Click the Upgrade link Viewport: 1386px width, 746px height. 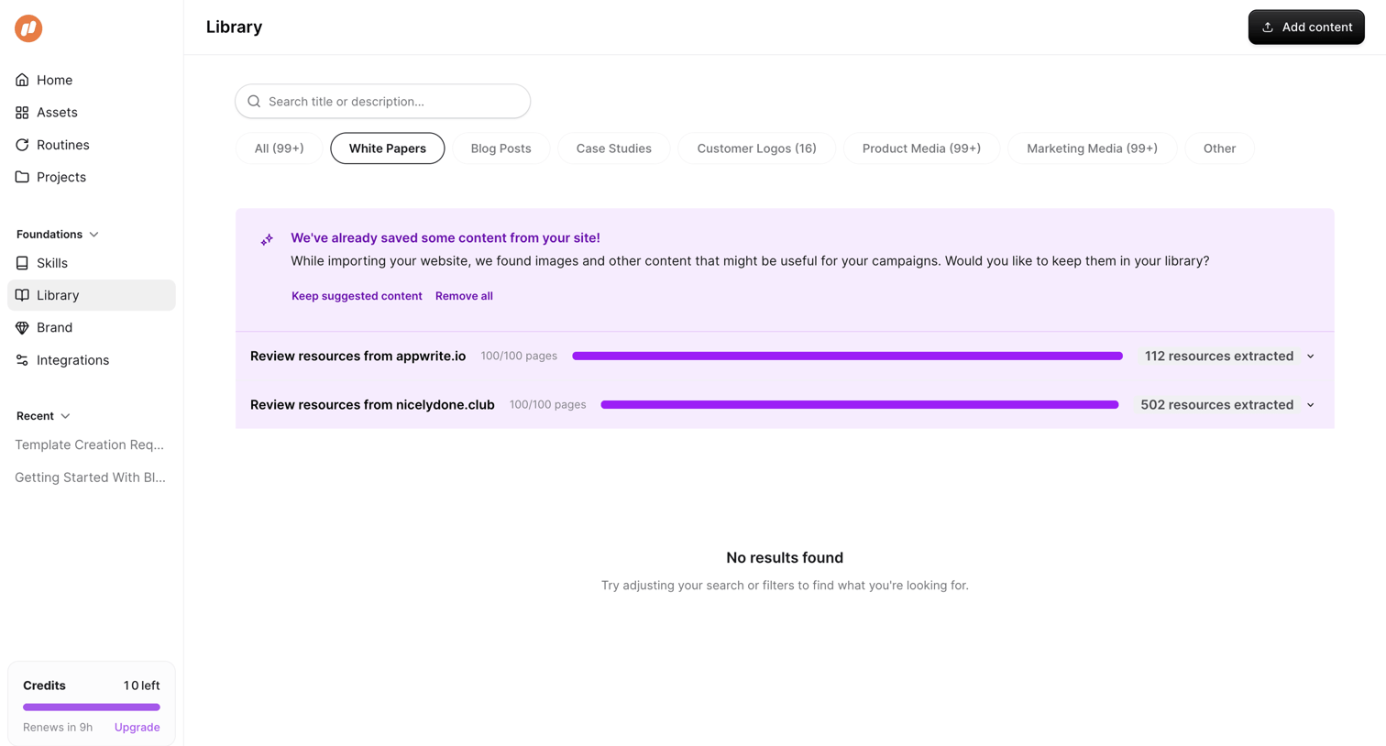(137, 728)
